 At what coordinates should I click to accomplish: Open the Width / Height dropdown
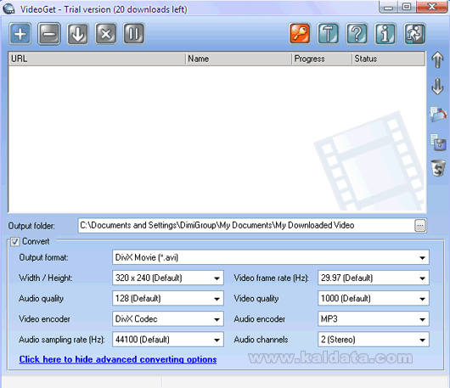pyautogui.click(x=168, y=278)
